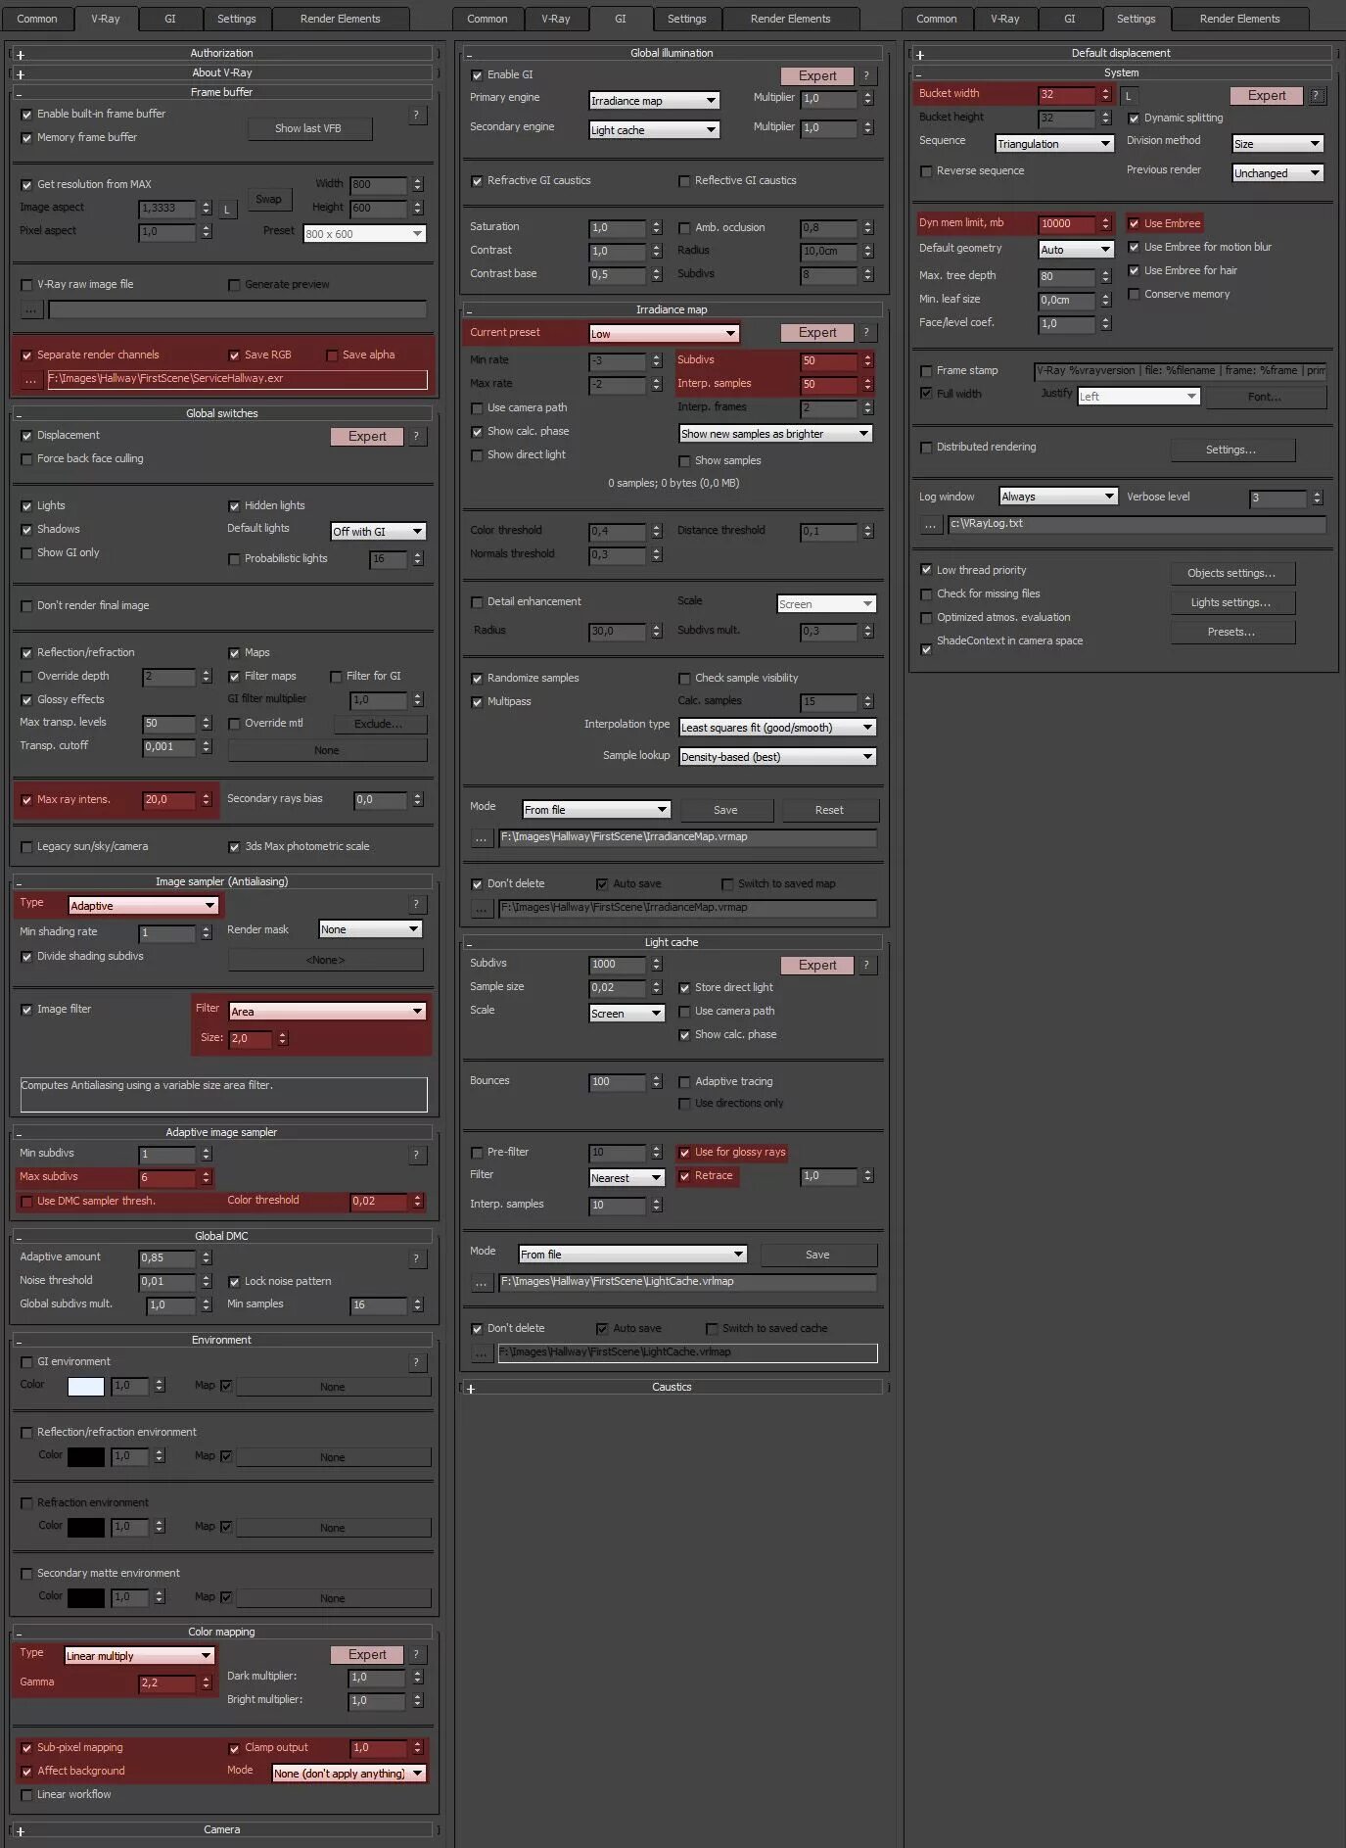Enable the Save alpha checkbox

(x=332, y=355)
